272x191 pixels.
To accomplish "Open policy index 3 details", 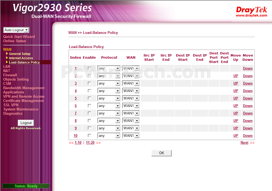I will [x=76, y=83].
